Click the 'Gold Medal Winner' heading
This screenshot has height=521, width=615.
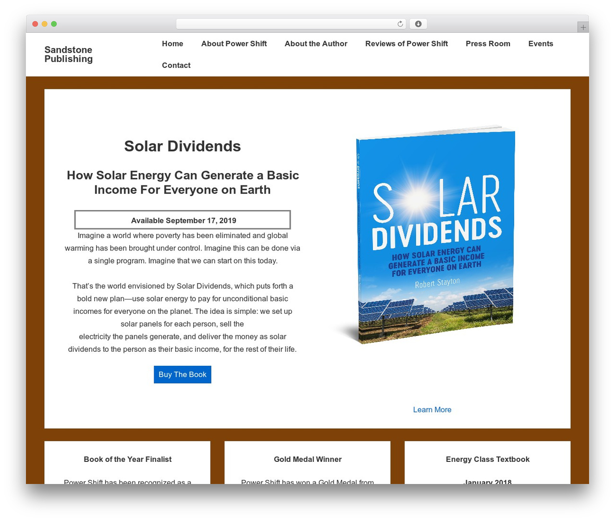pyautogui.click(x=307, y=459)
